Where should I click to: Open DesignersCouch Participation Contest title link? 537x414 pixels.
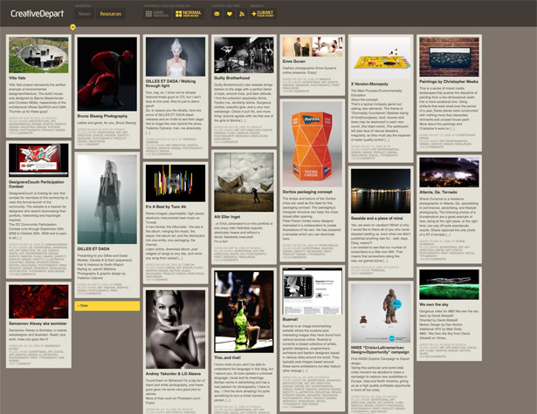tap(37, 184)
